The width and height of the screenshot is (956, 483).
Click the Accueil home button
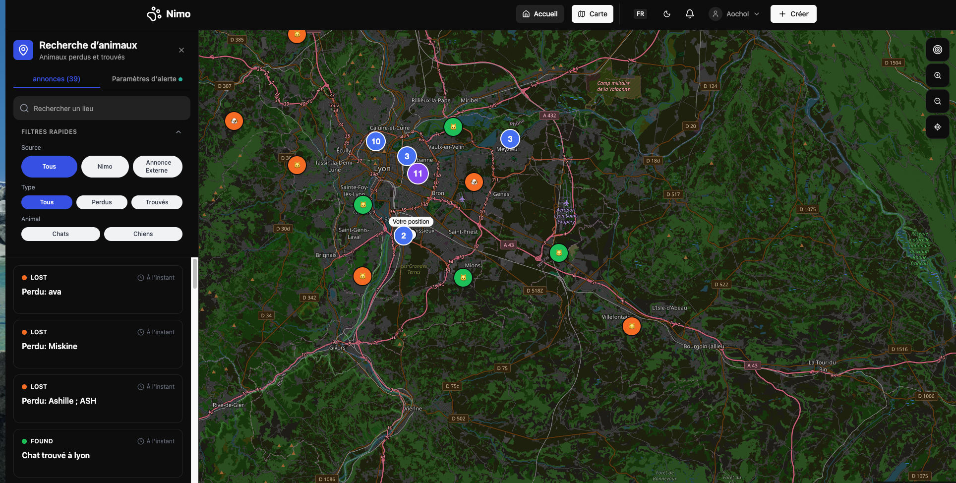coord(540,14)
